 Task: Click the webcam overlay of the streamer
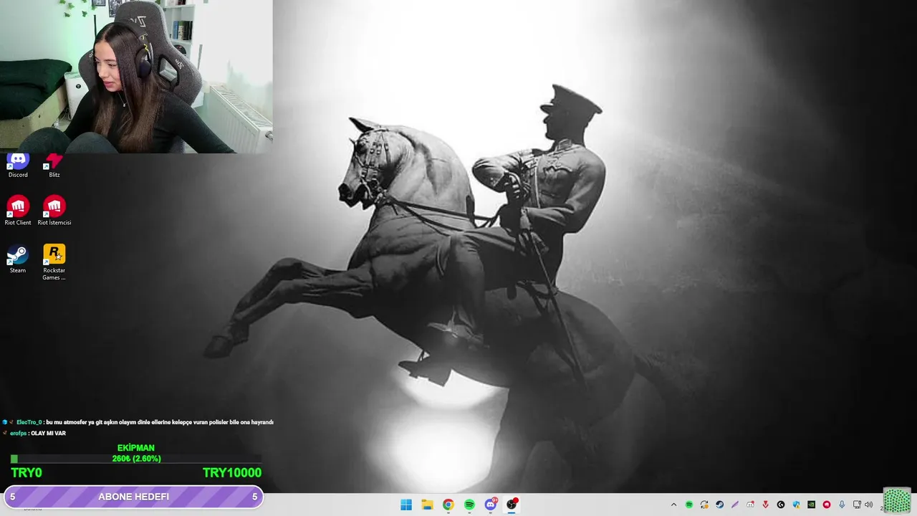(136, 77)
